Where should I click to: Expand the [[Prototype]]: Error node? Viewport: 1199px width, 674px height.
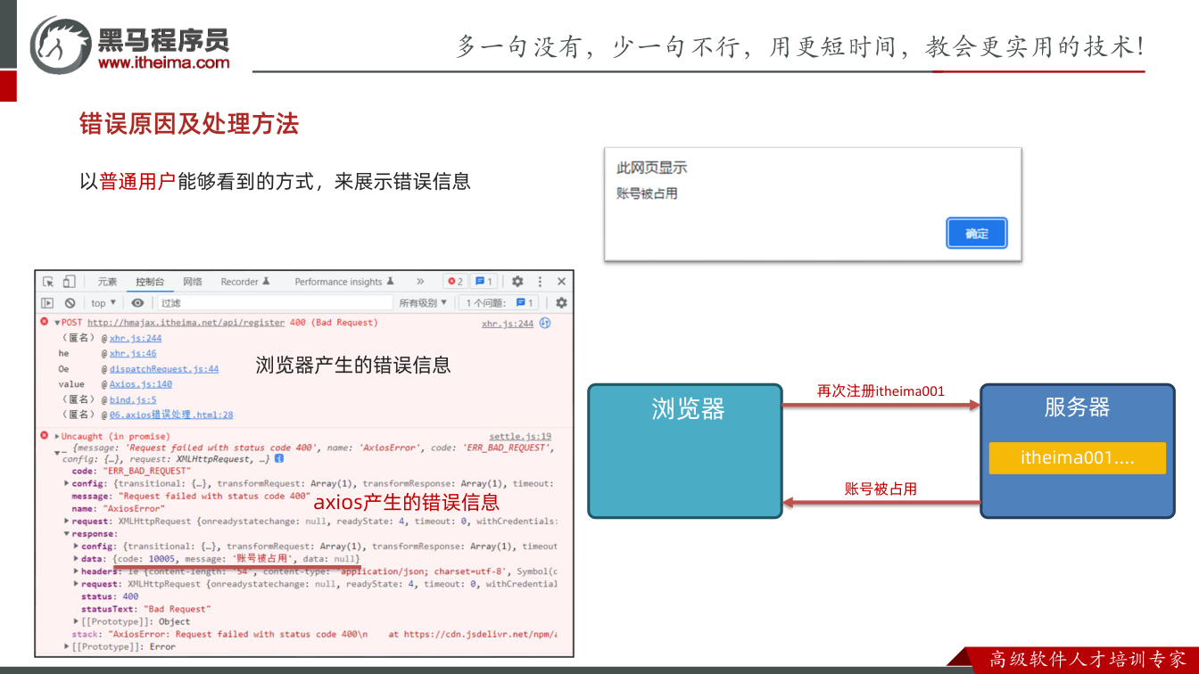(x=67, y=646)
